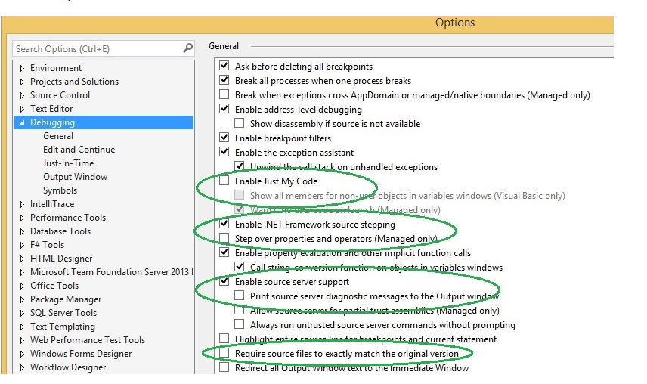
Task: Select Output Window page
Action: click(75, 177)
